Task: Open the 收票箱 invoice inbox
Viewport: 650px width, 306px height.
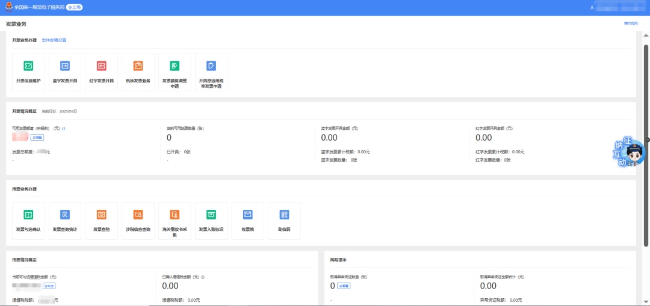Action: click(x=247, y=220)
